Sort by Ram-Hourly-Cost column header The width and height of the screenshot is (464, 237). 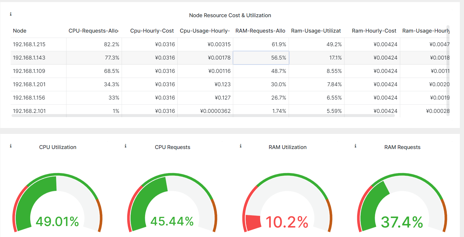374,31
